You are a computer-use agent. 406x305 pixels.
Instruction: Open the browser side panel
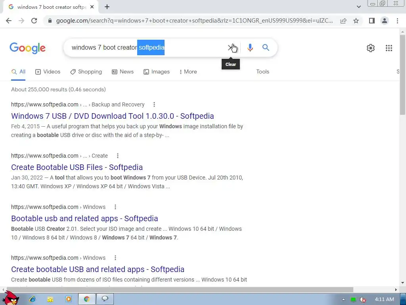pyautogui.click(x=372, y=21)
